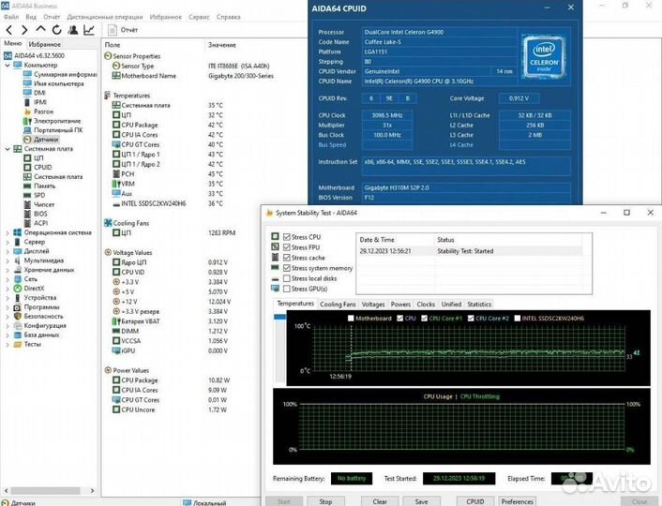Expand the Дисплей tree node
The width and height of the screenshot is (662, 506).
[x=8, y=251]
